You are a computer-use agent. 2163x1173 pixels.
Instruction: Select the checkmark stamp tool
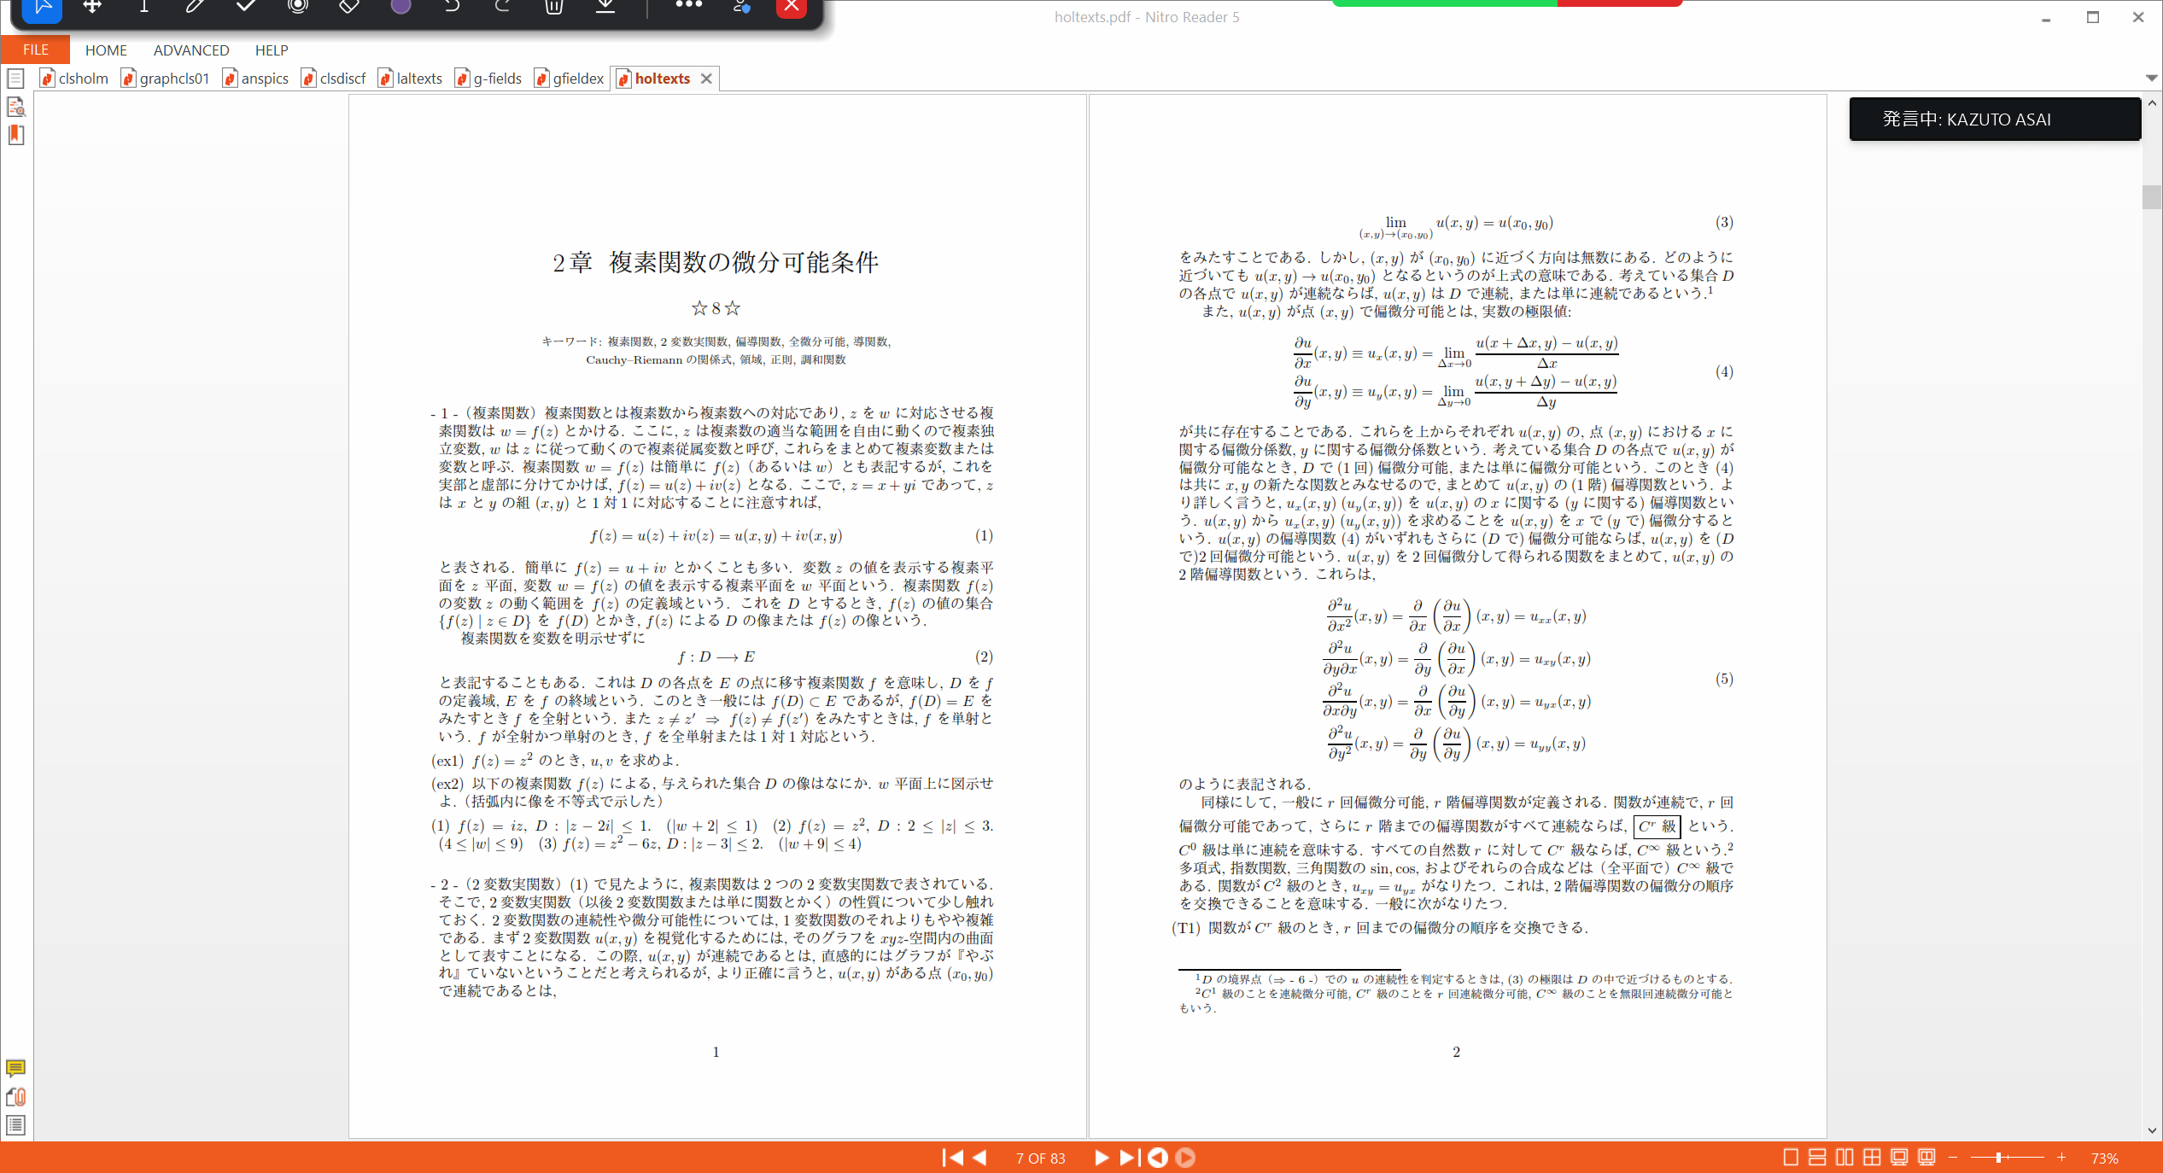pyautogui.click(x=246, y=8)
